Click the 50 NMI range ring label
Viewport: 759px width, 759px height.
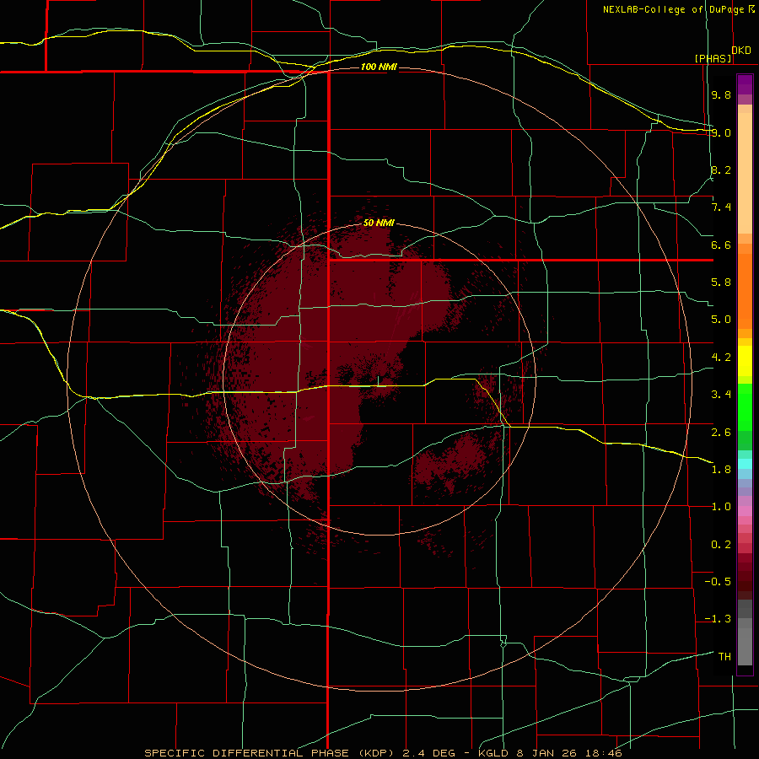(x=379, y=223)
